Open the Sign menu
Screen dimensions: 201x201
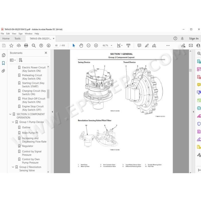pyautogui.click(x=20, y=34)
